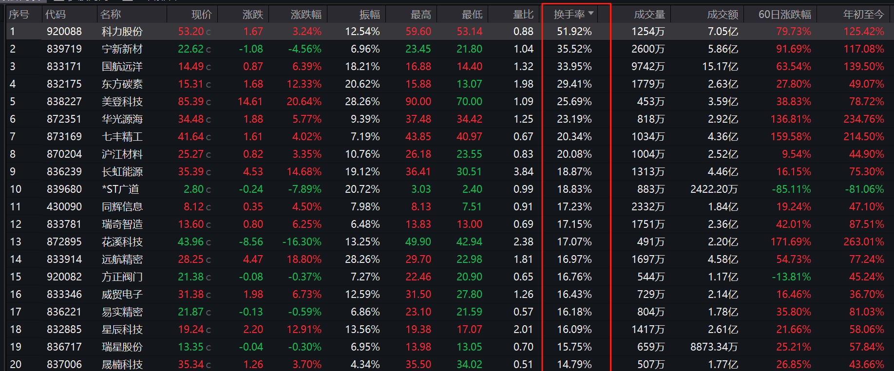Click stock code 870204
Viewport: 894px width, 371px height.
(64, 154)
